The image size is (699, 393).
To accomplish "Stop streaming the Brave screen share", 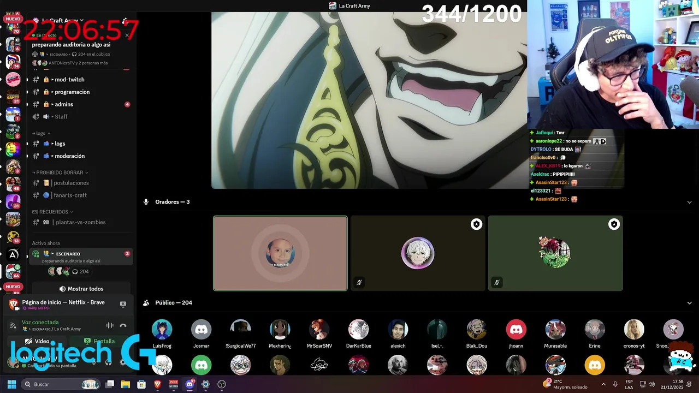I will pos(123,304).
